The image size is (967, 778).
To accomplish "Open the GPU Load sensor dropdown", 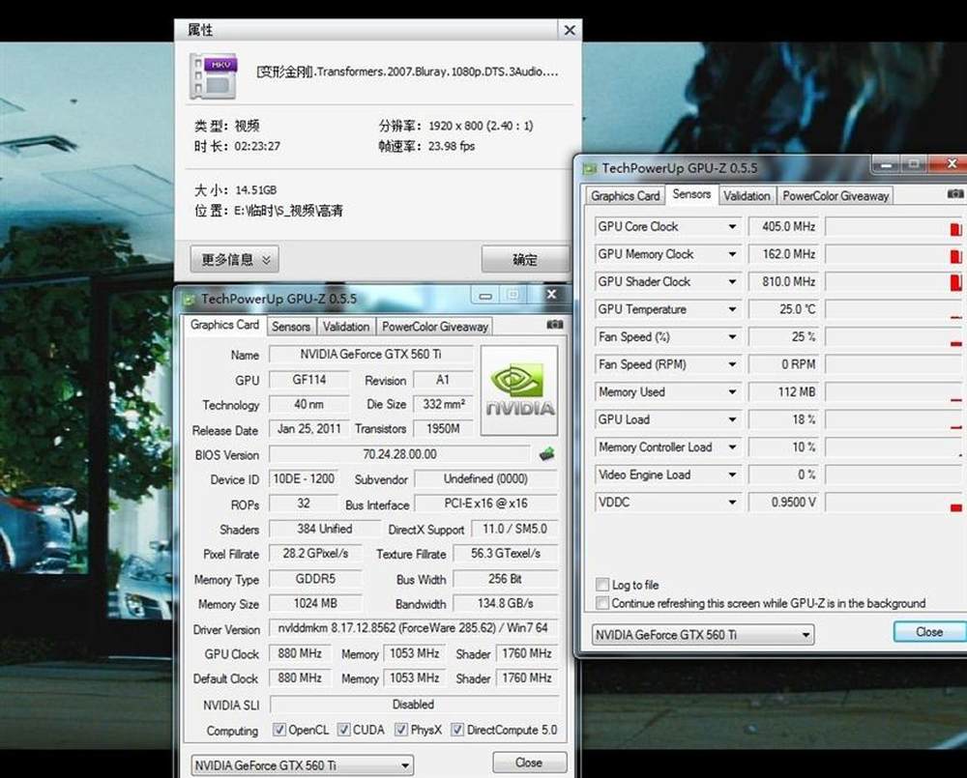I will pyautogui.click(x=732, y=419).
